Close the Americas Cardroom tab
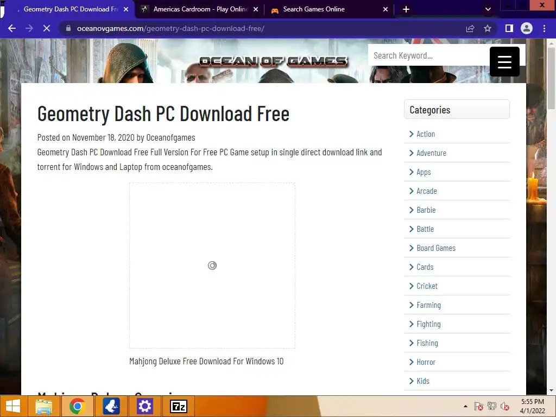The image size is (556, 417). (256, 9)
